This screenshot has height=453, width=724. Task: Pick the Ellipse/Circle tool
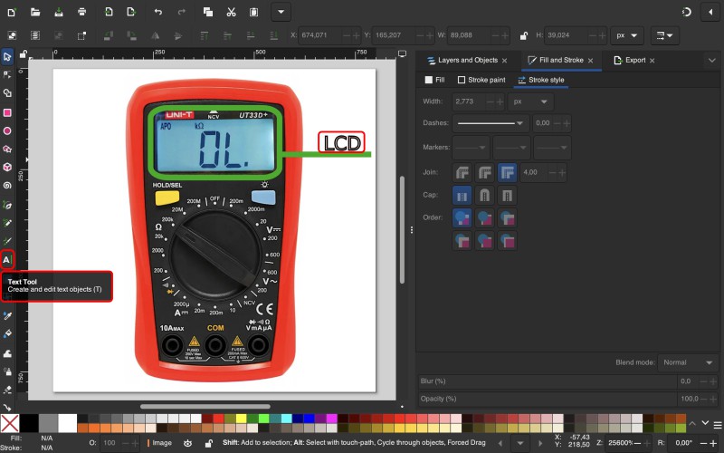click(7, 130)
